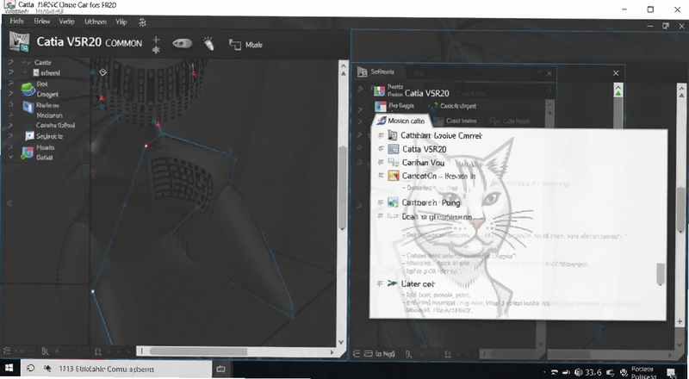Expand the 'Canehe Gofoal' tree node arrow
Image resolution: width=689 pixels, height=379 pixels.
(10, 125)
